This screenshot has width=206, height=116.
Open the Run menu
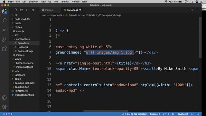point(56,2)
